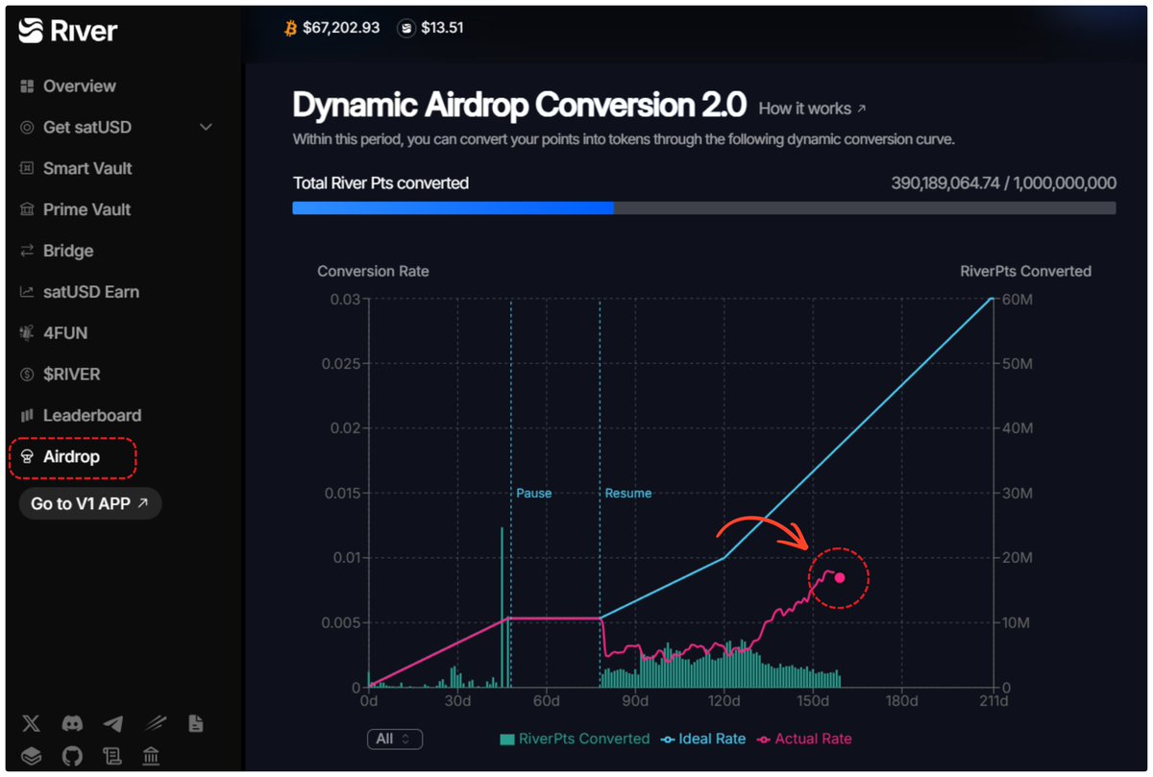The image size is (1153, 777).
Task: Click the RIVER token price icon
Action: pos(407,28)
